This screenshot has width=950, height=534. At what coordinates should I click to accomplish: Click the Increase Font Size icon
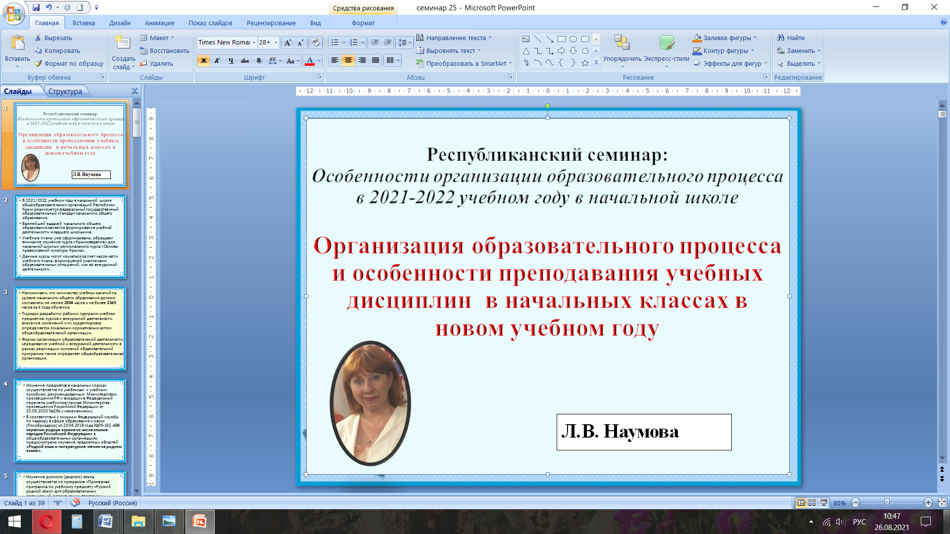coord(287,43)
